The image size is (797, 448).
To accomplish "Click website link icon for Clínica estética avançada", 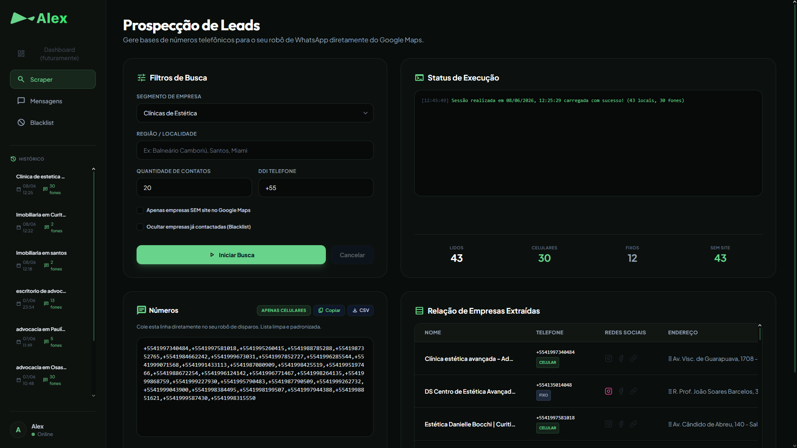I will click(x=633, y=358).
